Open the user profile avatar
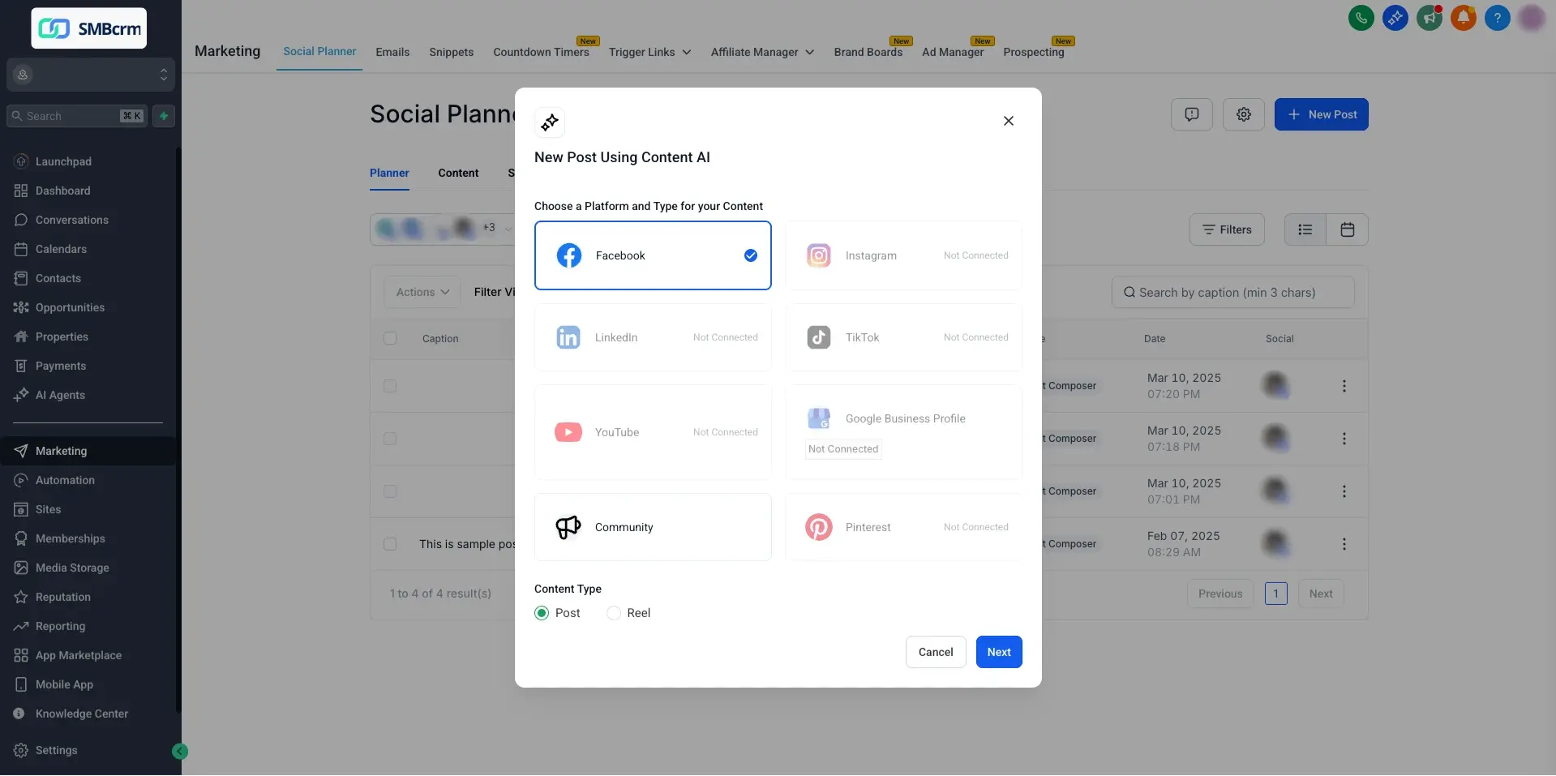Screen dimensions: 1556x776 point(1531,18)
